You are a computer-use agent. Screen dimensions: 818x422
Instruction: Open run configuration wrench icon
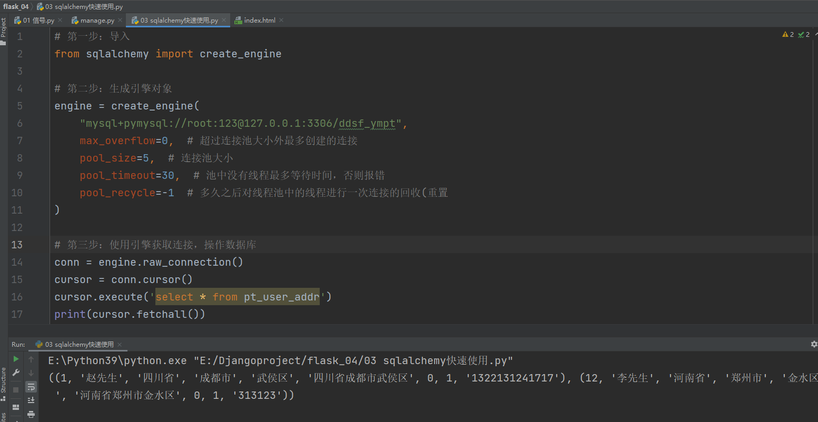(16, 373)
